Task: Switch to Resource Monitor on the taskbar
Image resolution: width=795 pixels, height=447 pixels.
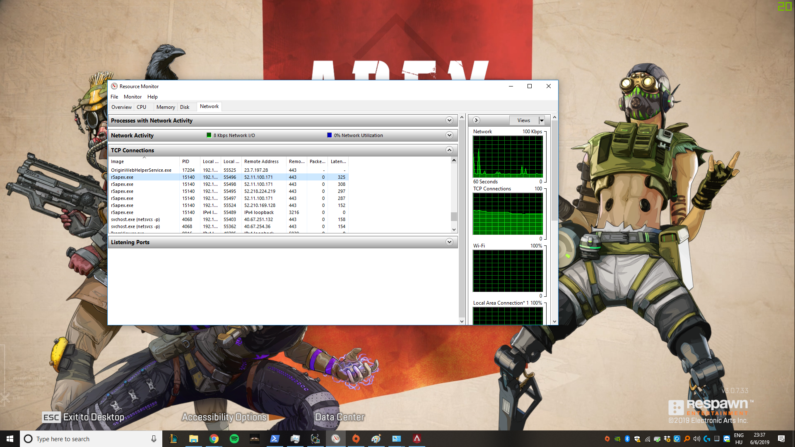Action: [x=336, y=439]
